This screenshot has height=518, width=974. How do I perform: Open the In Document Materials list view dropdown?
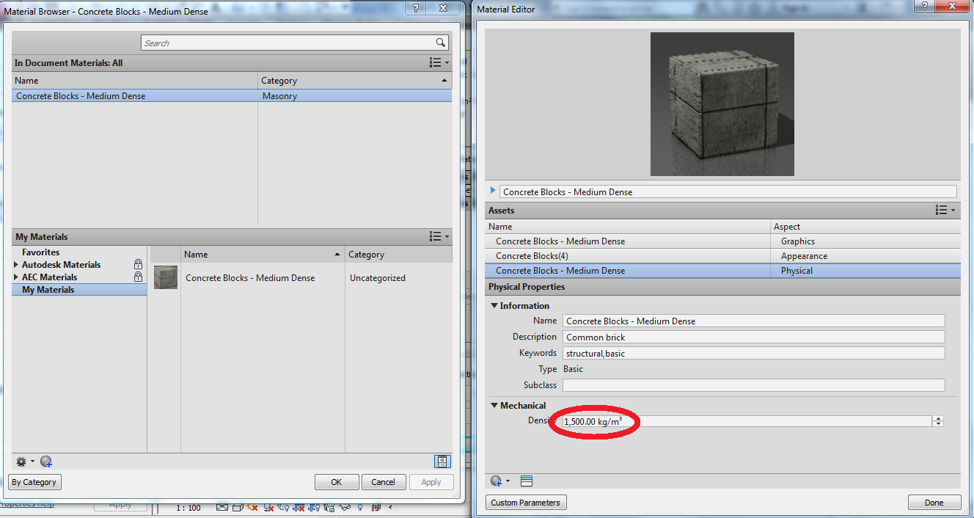point(439,63)
